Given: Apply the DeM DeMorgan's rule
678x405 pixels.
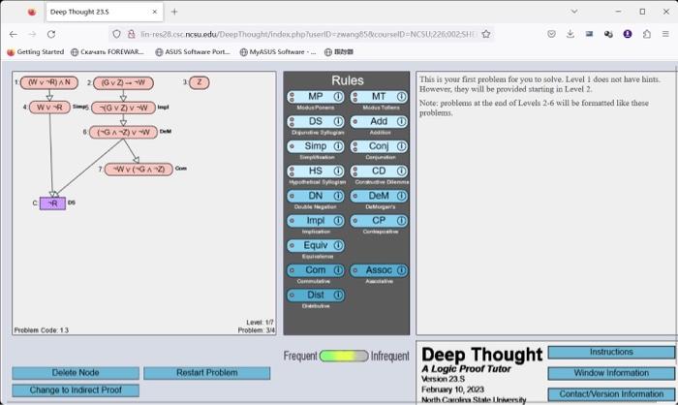Looking at the screenshot, I should click(379, 196).
